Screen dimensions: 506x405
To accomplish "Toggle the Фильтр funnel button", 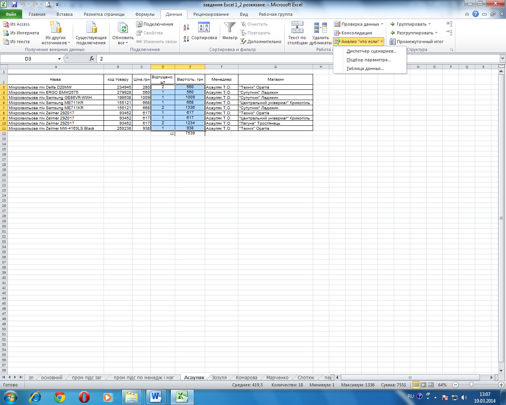I will 230,32.
